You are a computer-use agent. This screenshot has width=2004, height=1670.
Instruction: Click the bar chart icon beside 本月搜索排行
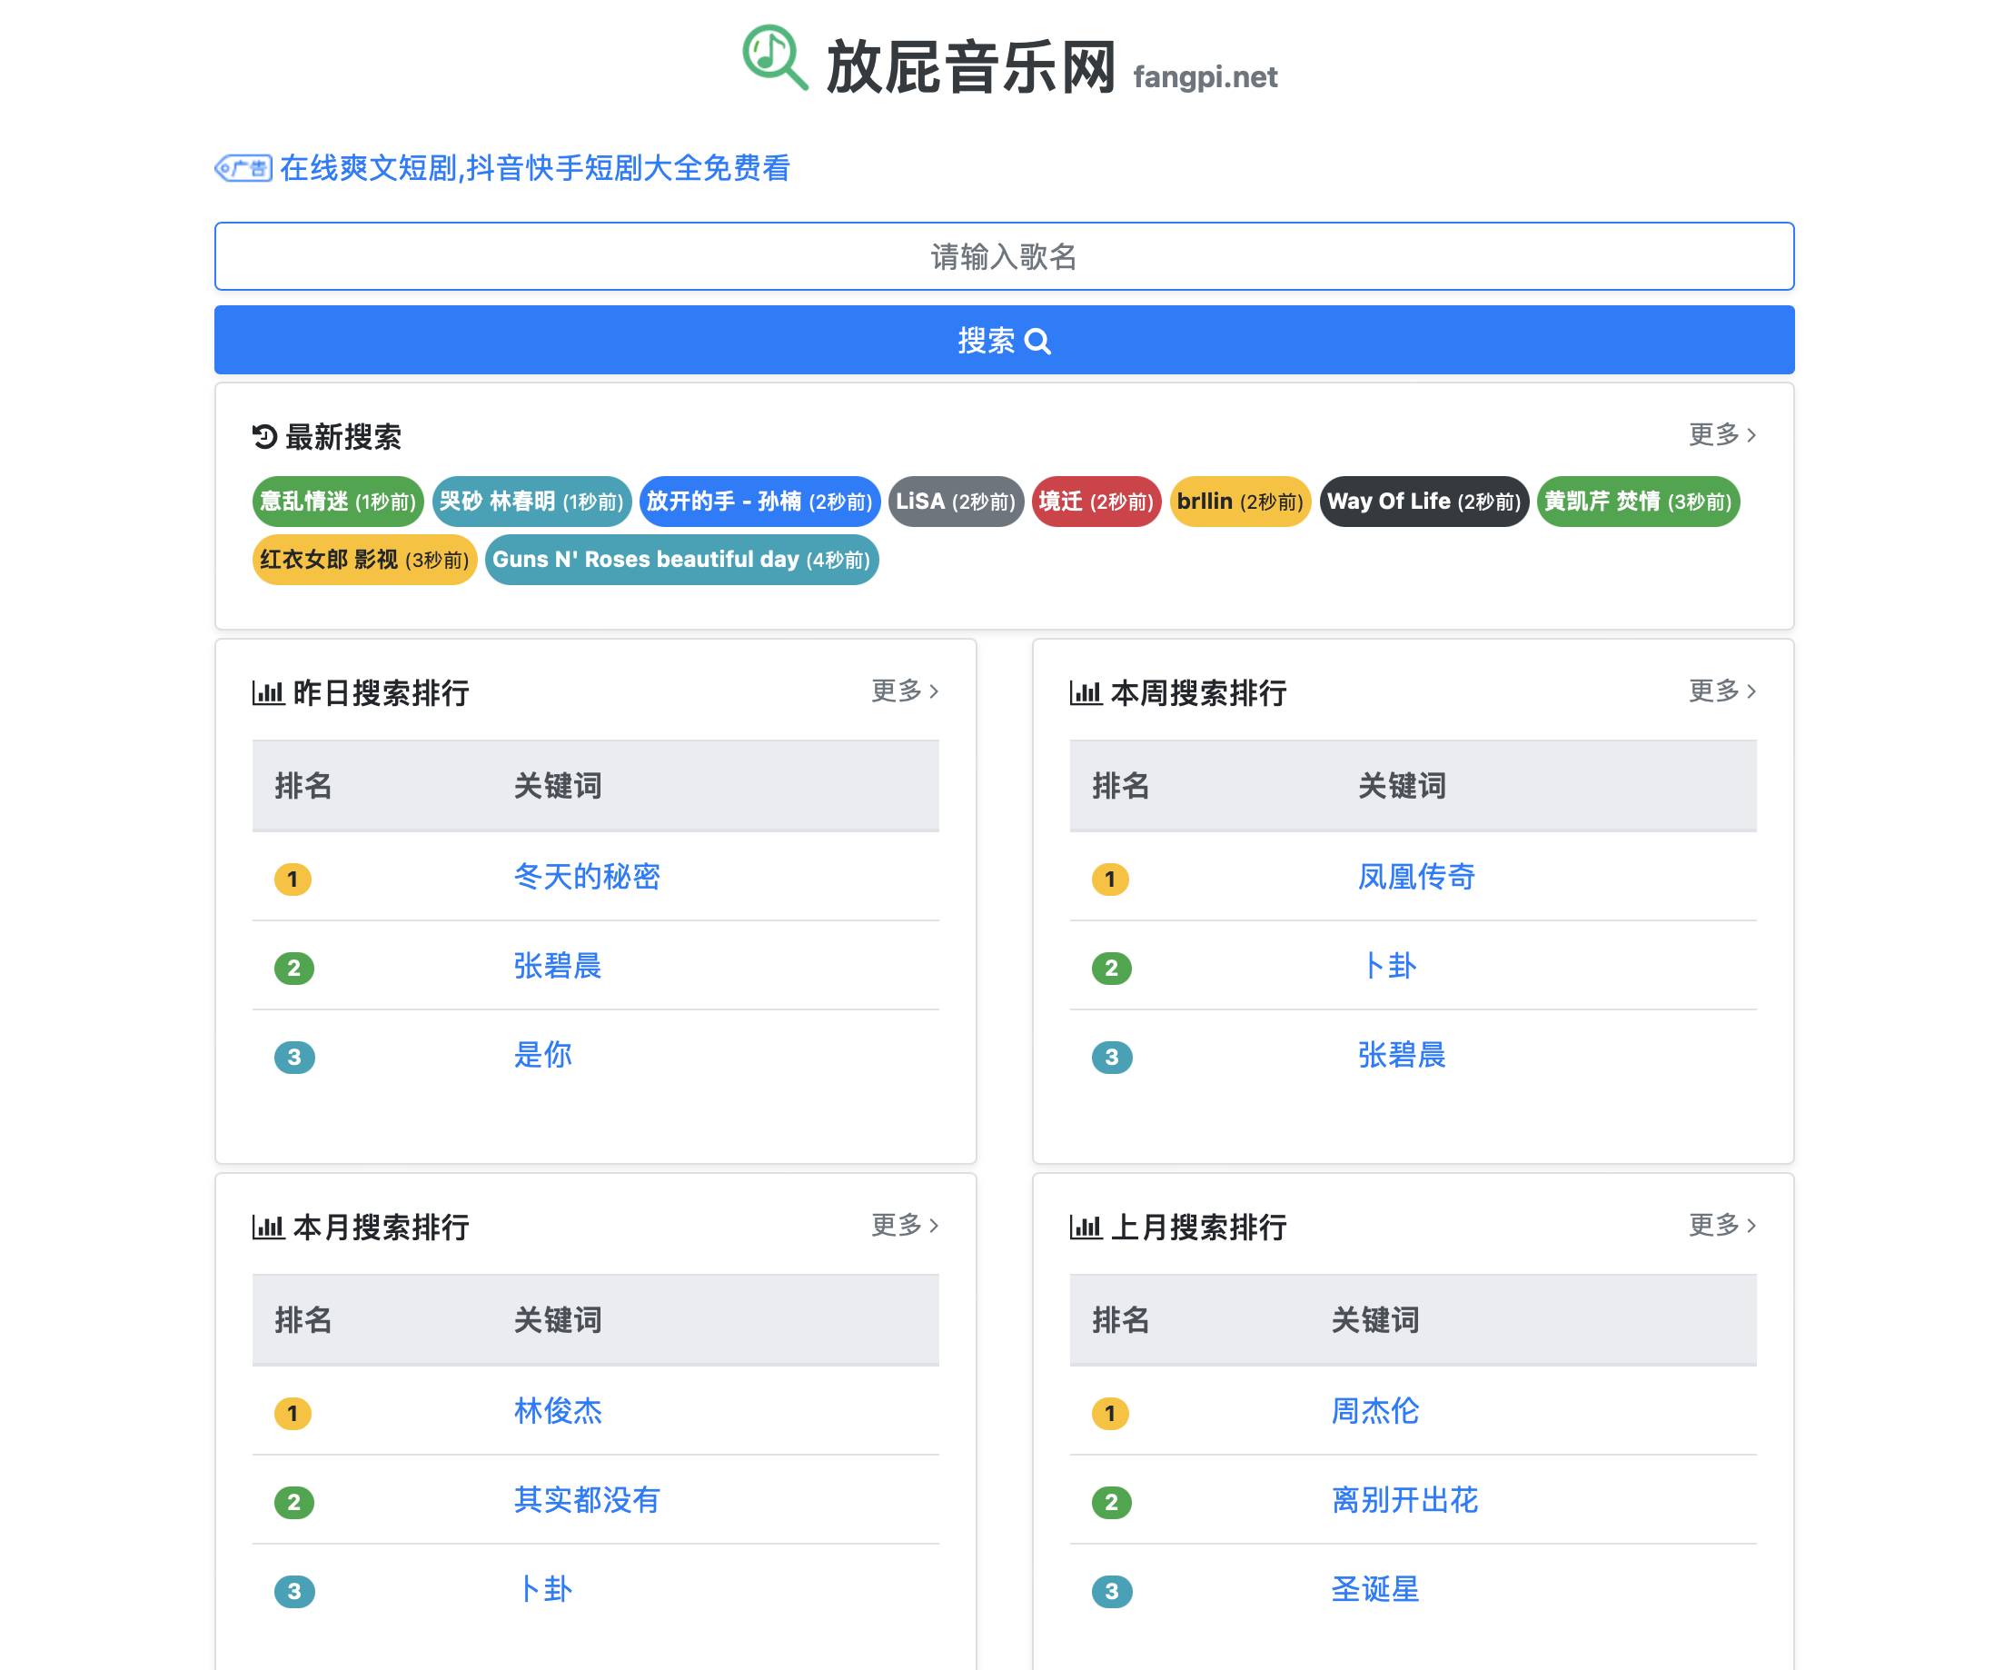pos(267,1227)
